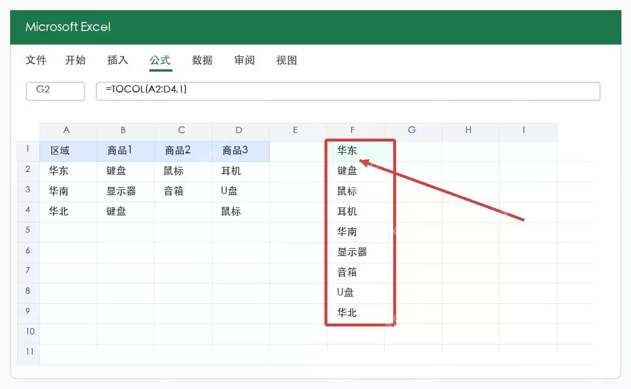Click 音箱 in column F
The width and height of the screenshot is (631, 389).
click(356, 273)
